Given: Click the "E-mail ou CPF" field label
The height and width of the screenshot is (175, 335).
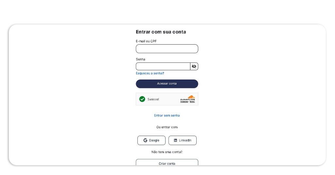Looking at the screenshot, I should (x=146, y=41).
